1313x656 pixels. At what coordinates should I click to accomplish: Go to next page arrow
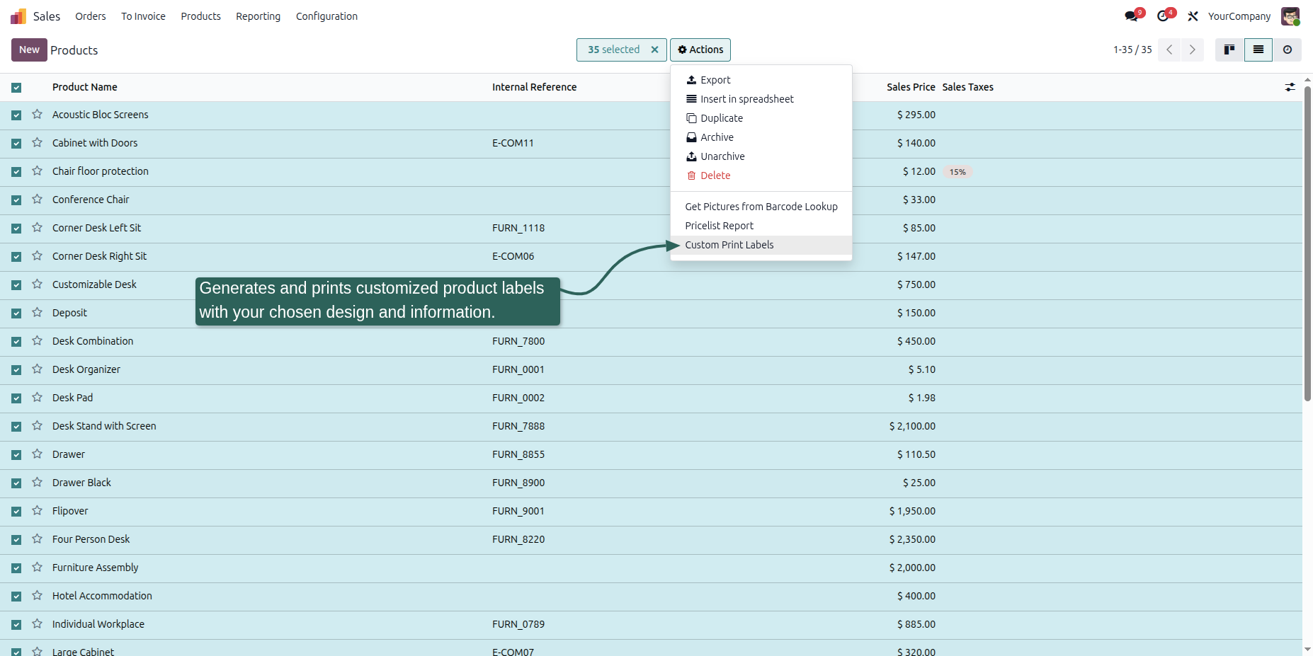coord(1193,50)
